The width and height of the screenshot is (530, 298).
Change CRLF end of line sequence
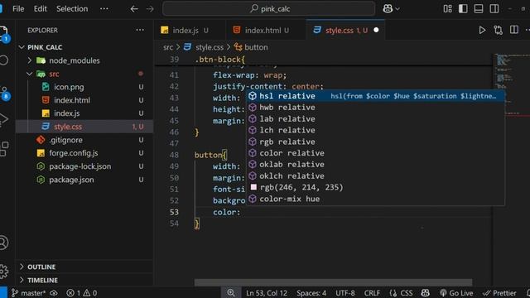(372, 293)
